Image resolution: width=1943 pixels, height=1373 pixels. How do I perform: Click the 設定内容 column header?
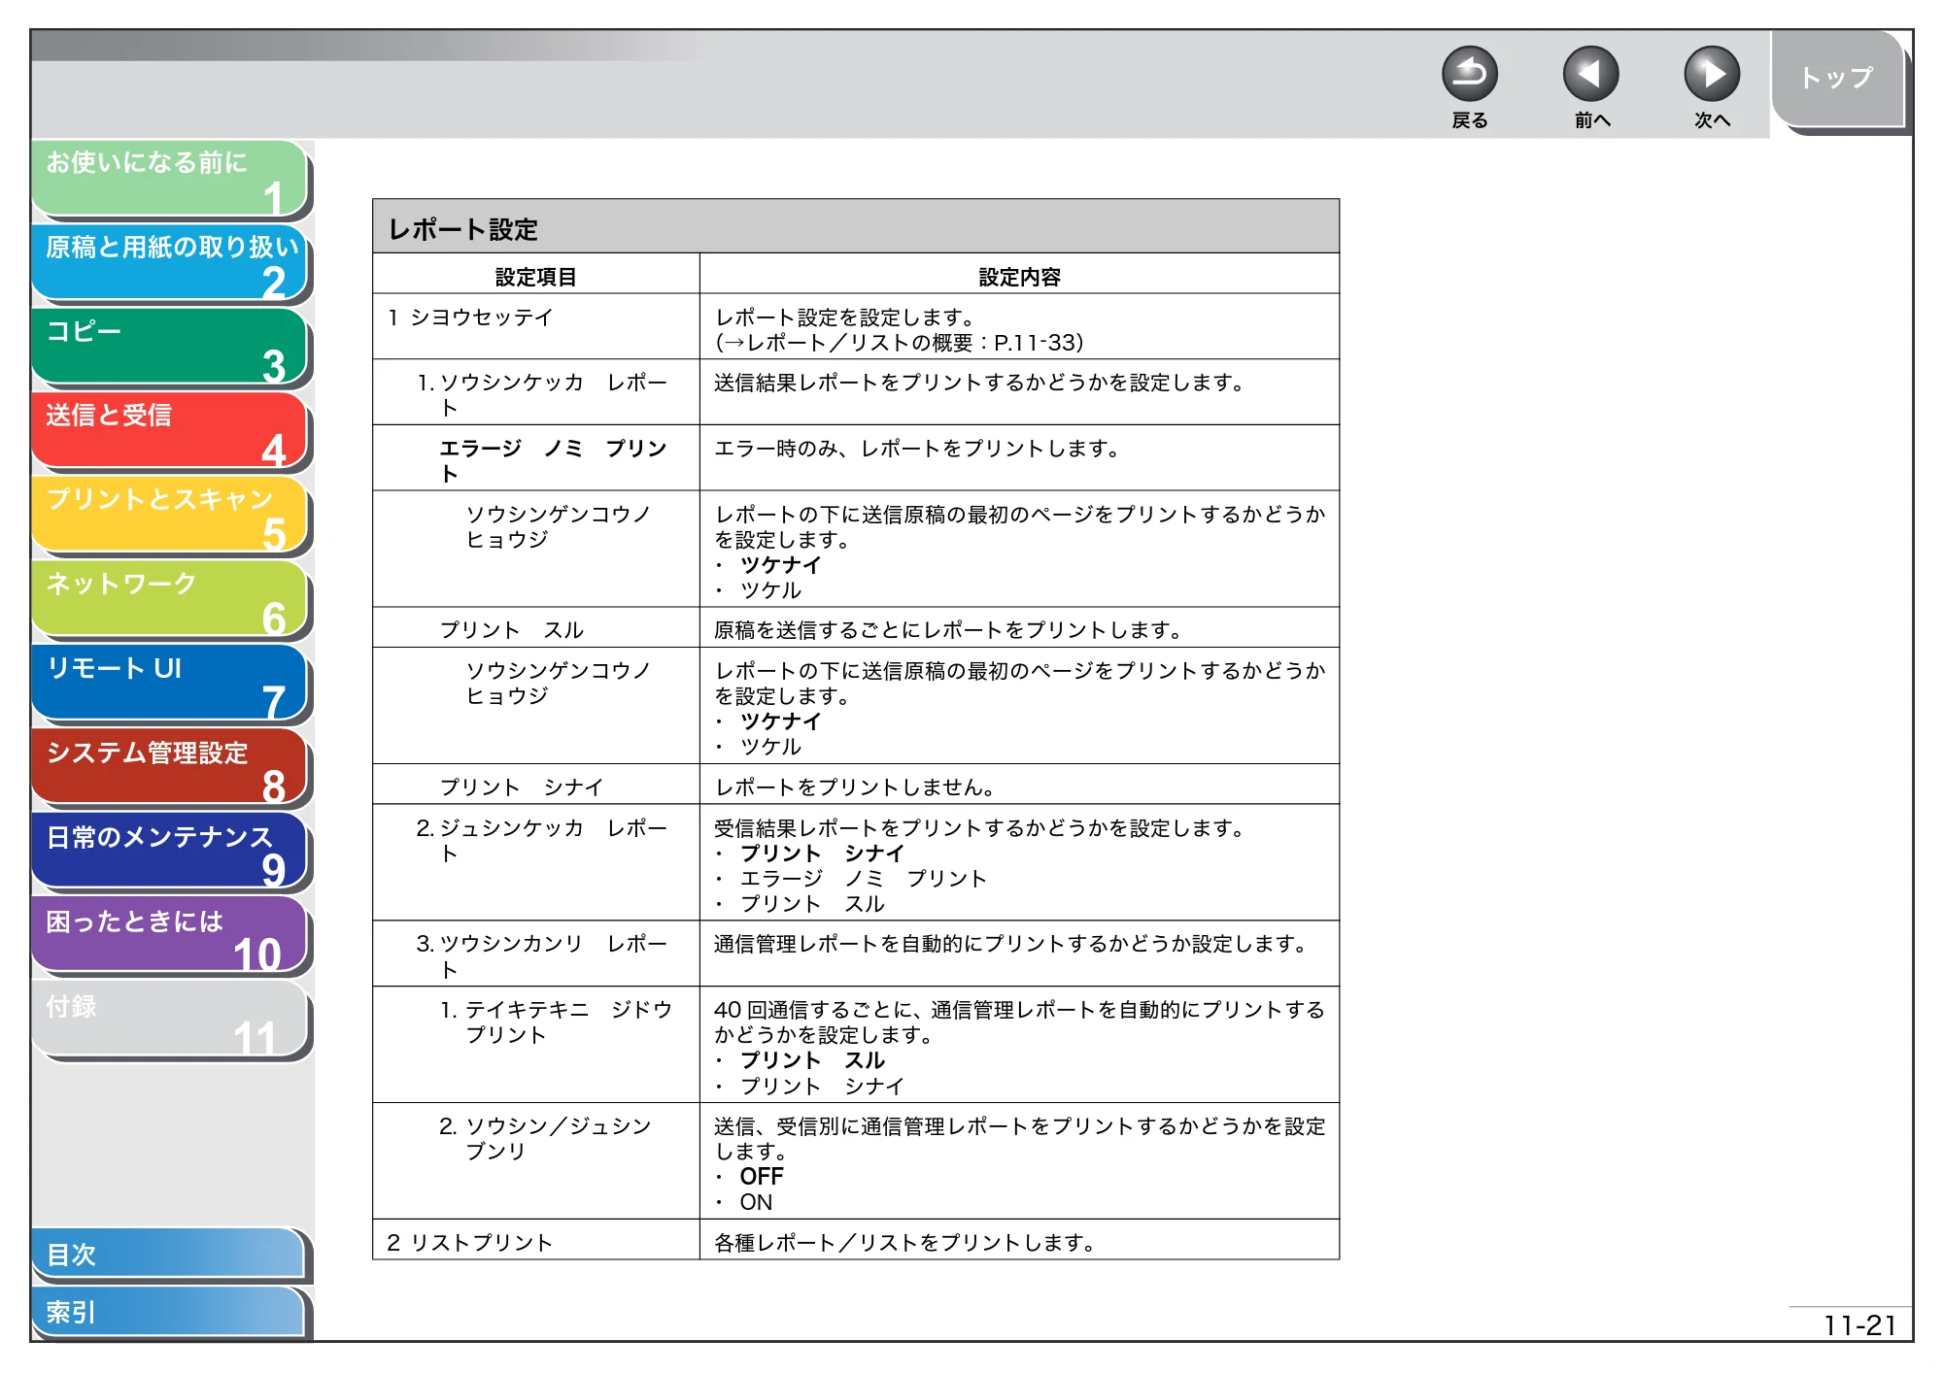1019,277
